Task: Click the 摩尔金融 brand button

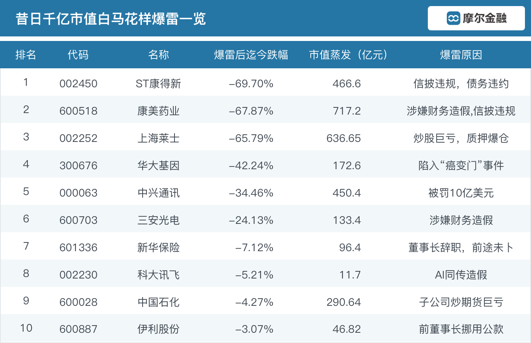Action: click(476, 18)
